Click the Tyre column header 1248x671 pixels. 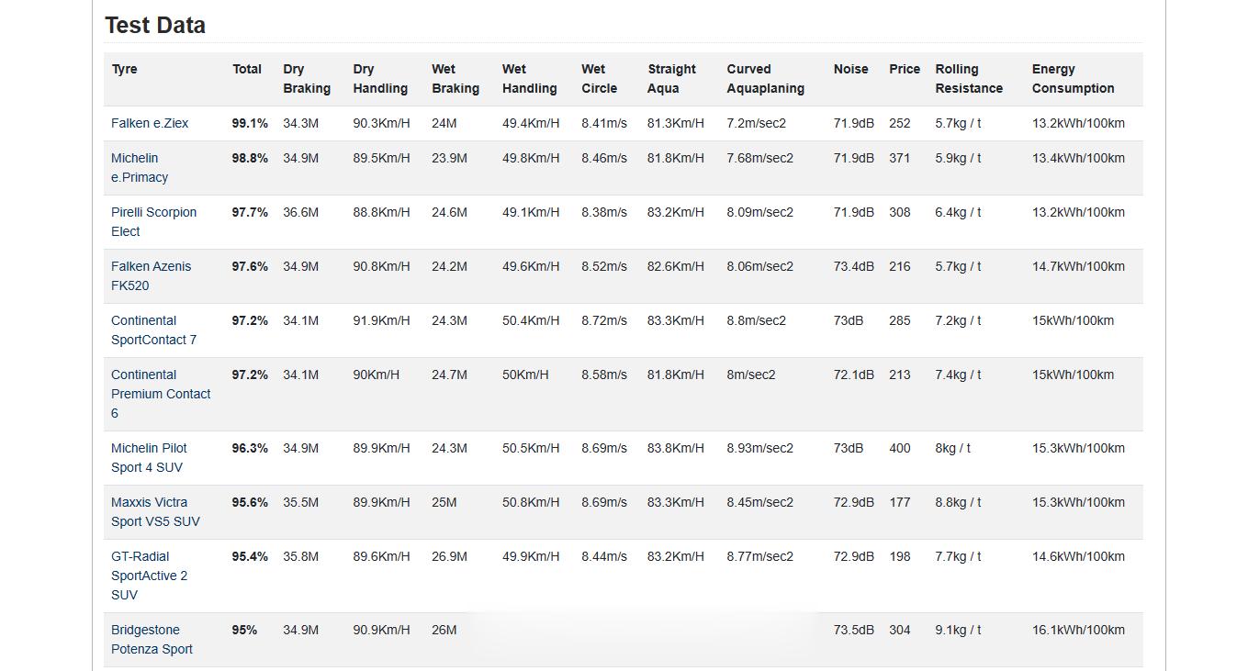(124, 69)
